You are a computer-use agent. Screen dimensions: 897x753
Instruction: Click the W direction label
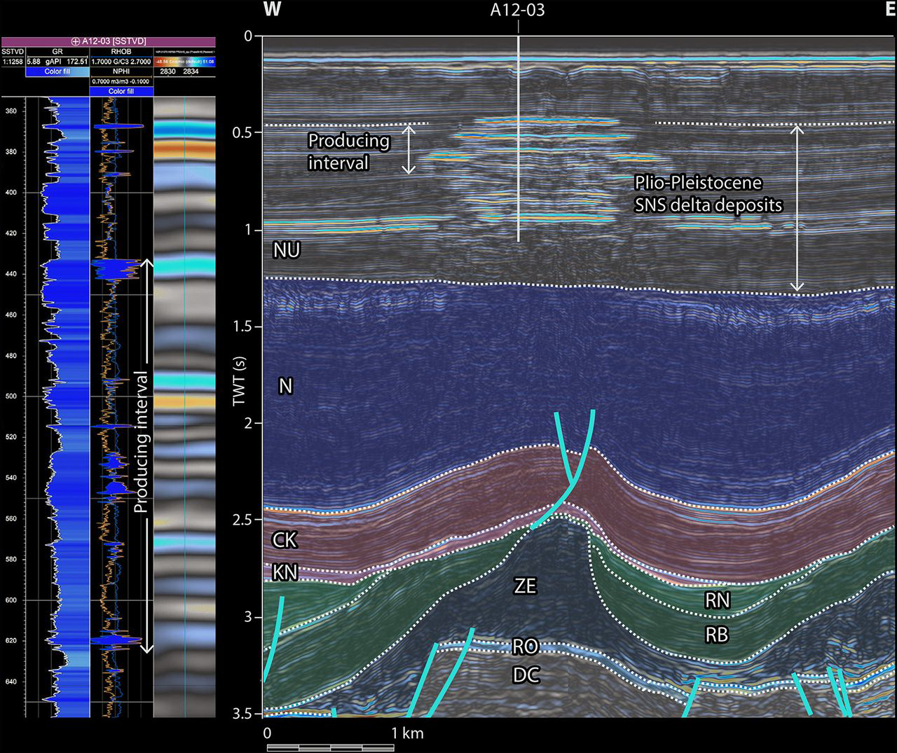click(x=273, y=9)
